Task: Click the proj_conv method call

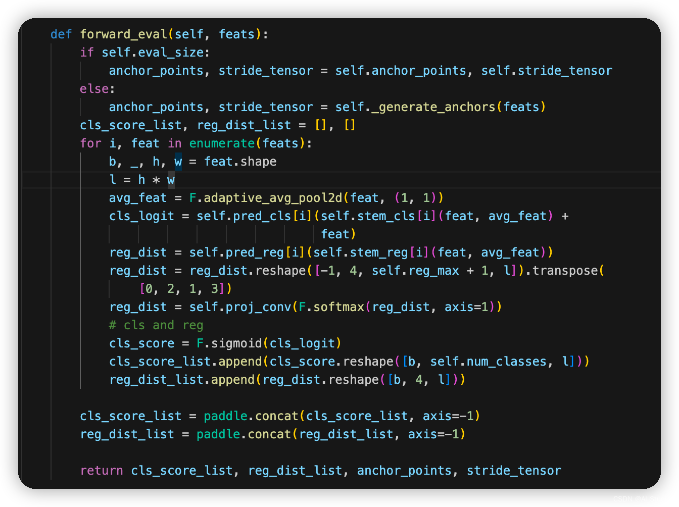Action: [259, 307]
